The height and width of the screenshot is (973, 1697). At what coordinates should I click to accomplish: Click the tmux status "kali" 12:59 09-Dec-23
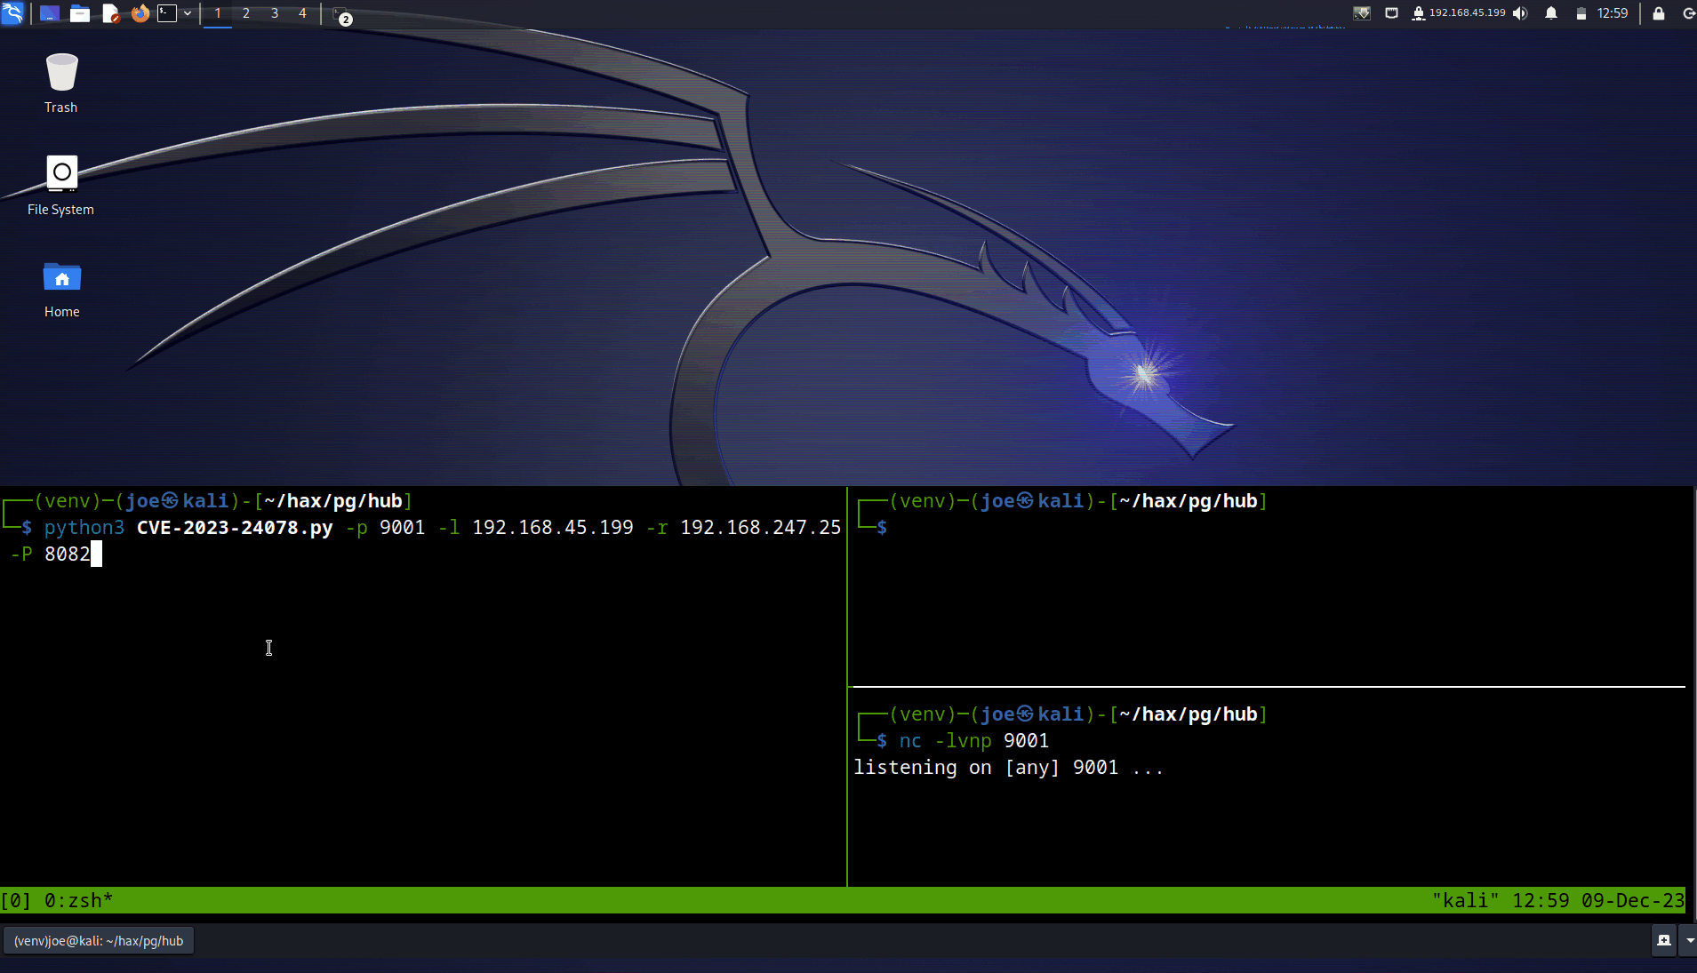click(1558, 901)
